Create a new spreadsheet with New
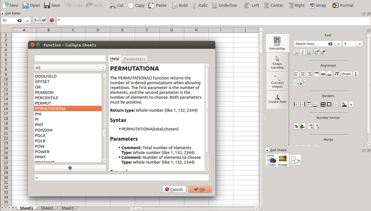 [10, 5]
